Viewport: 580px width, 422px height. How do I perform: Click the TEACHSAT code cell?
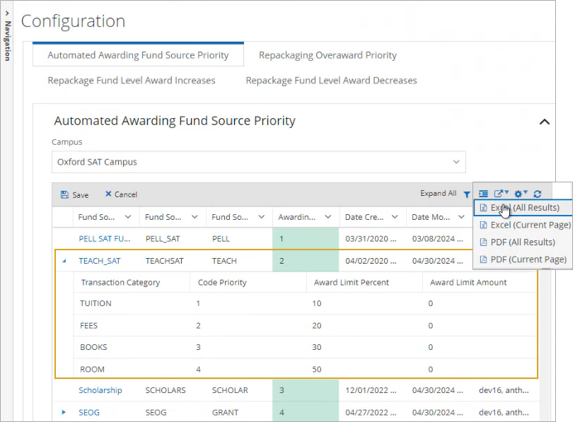[165, 261]
